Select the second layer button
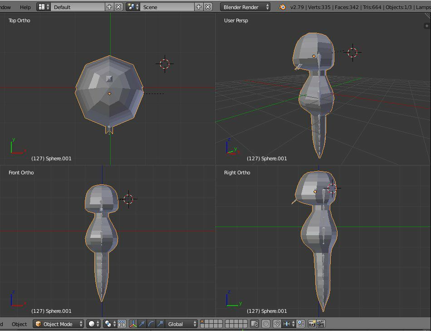Image resolution: width=431 pixels, height=331 pixels. (206, 321)
